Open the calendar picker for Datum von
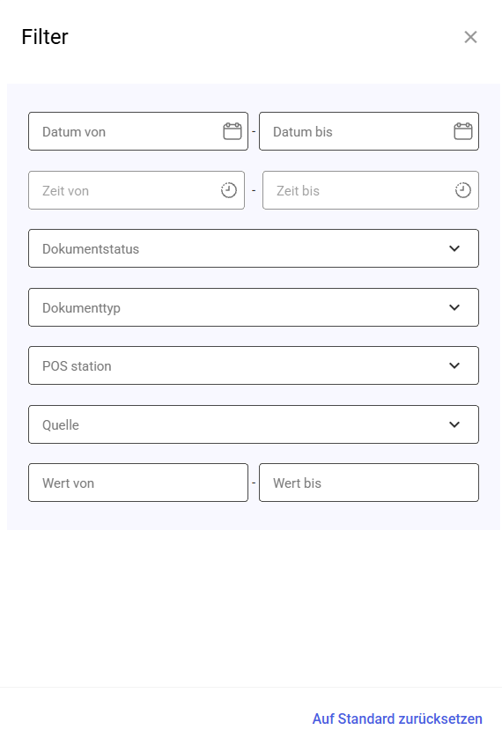502x737 pixels. click(233, 131)
